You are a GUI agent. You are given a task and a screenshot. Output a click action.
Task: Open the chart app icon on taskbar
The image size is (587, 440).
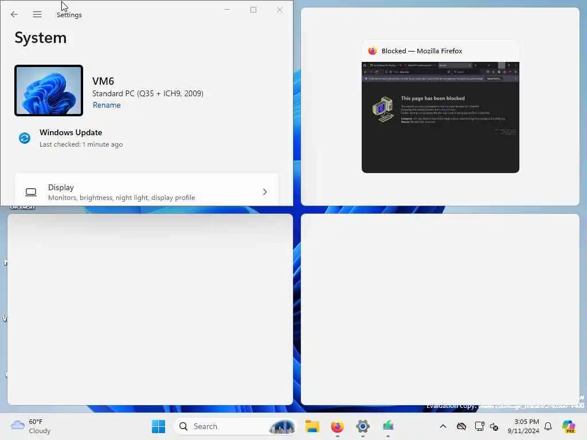coord(388,426)
